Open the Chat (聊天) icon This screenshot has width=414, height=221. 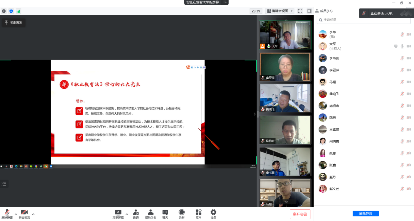click(165, 214)
